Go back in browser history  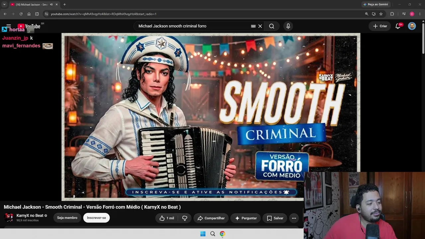pos(5,14)
